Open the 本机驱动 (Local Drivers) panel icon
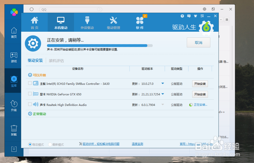The width and height of the screenshot is (254, 163). [x=61, y=22]
